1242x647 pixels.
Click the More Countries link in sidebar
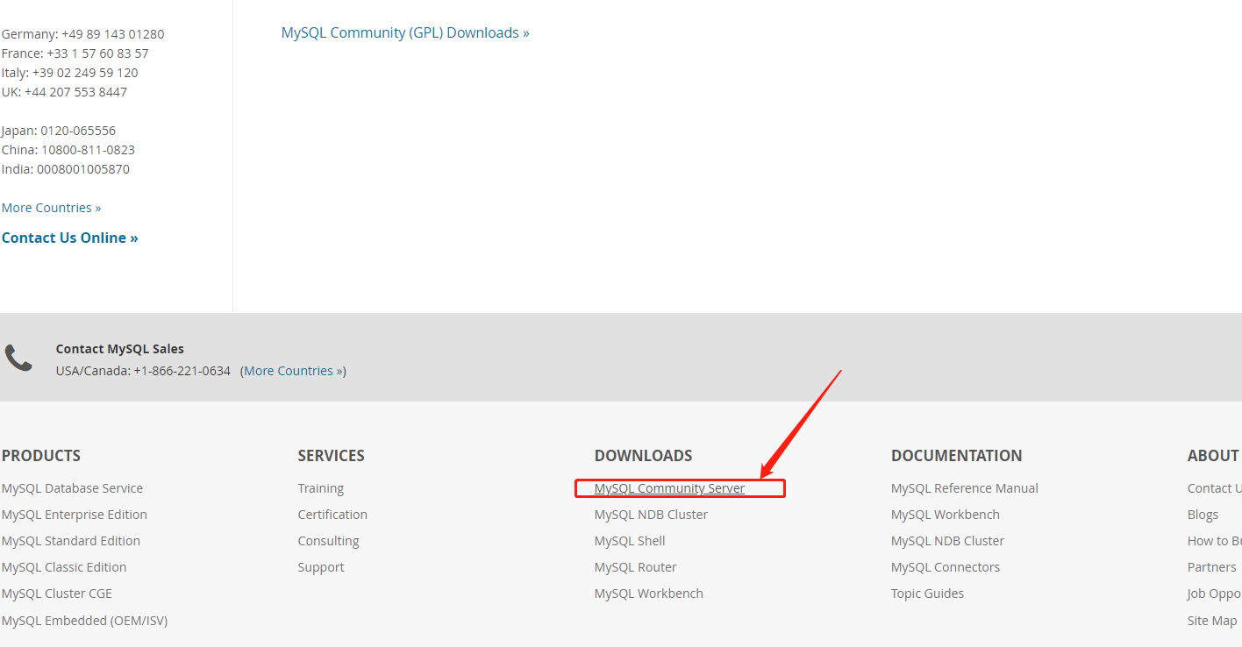click(x=51, y=208)
